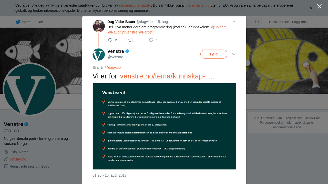
Task: Close the tweet overlay with the large X
Action: click(319, 6)
